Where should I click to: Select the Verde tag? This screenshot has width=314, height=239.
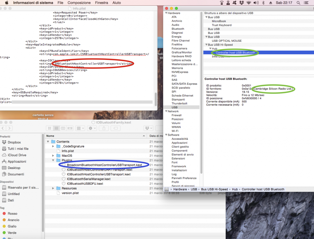(12, 233)
